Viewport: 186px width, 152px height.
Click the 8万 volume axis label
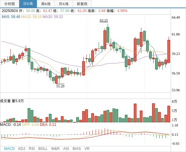[174, 102]
